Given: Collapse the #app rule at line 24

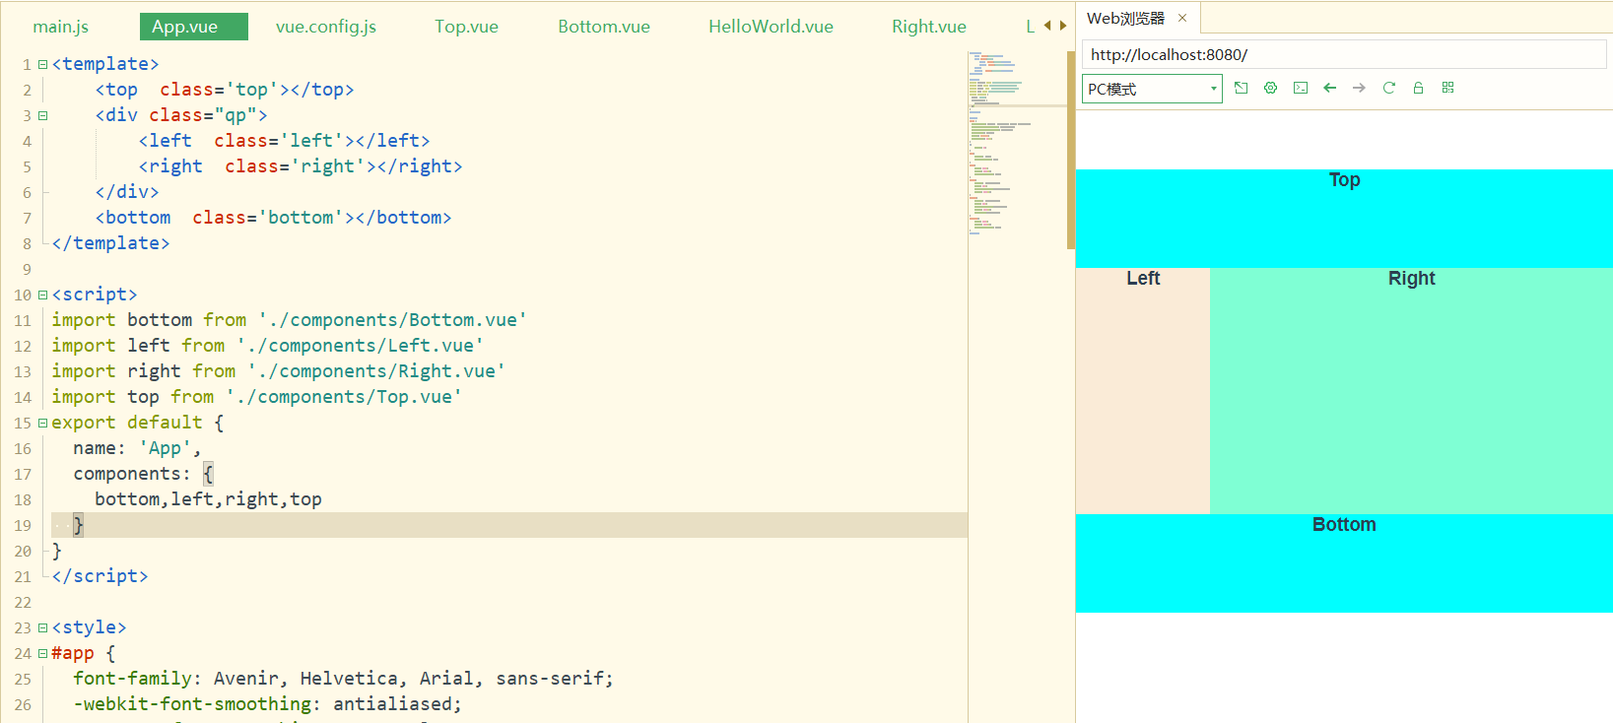Looking at the screenshot, I should [x=42, y=653].
